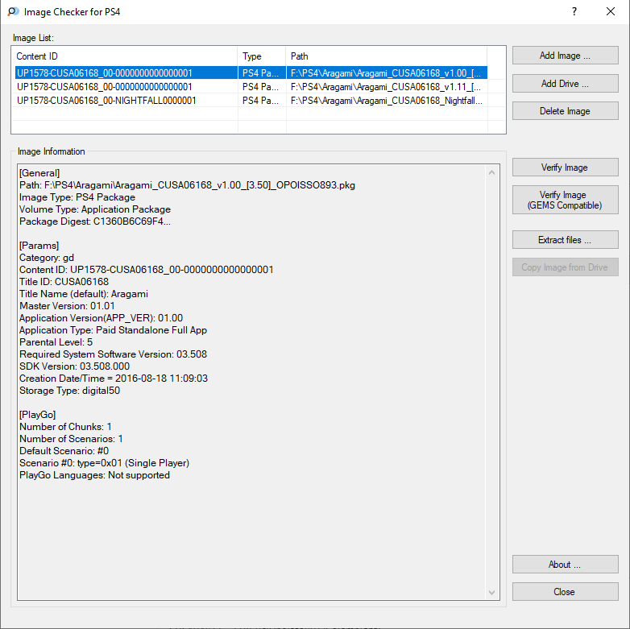Click the Close button at bottom
The height and width of the screenshot is (629, 630).
[565, 592]
